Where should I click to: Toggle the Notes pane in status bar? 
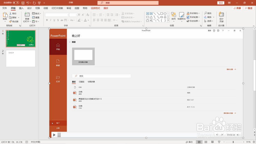click(189, 142)
